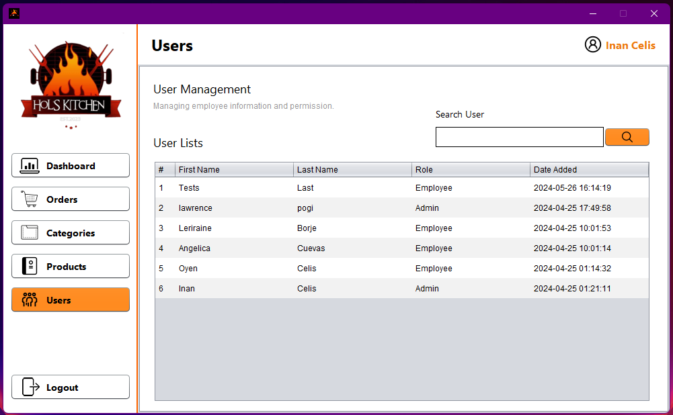This screenshot has height=415, width=673.
Task: Click the app icon in title bar
Action: [x=14, y=13]
